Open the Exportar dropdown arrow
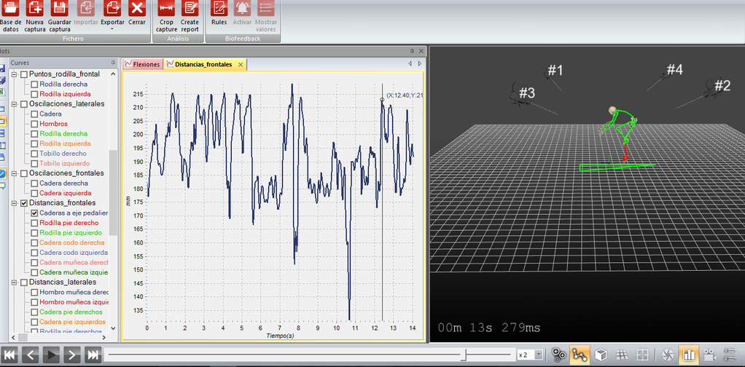Viewport: 745px width, 367px height. [x=112, y=29]
